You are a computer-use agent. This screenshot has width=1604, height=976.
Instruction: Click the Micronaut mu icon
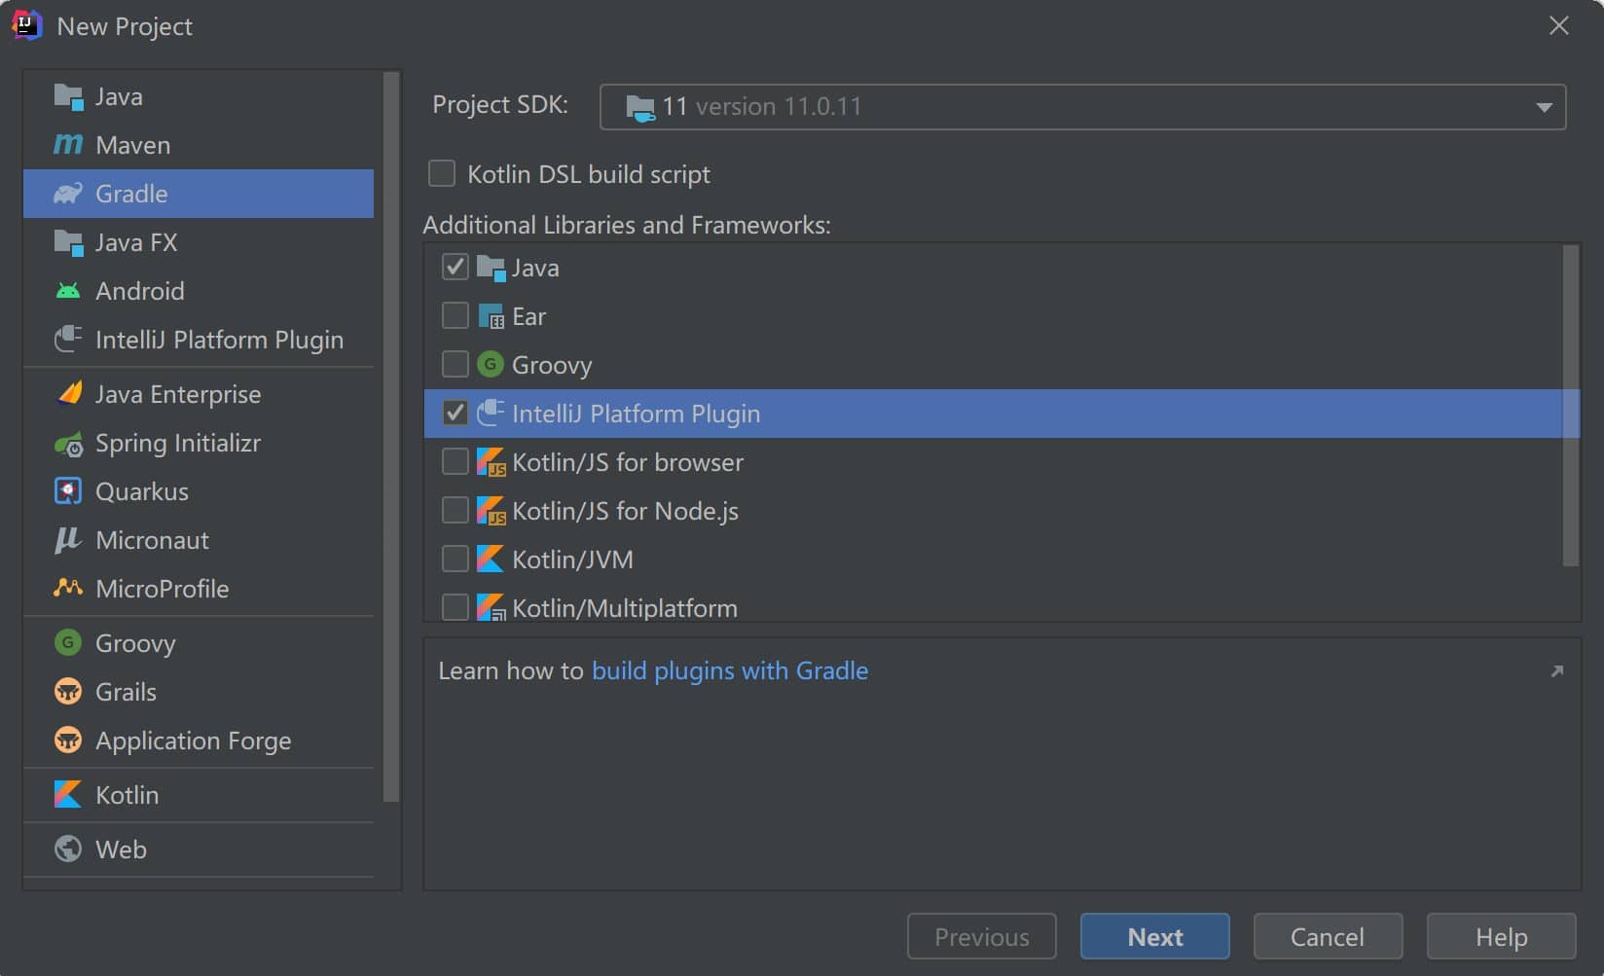click(x=67, y=540)
